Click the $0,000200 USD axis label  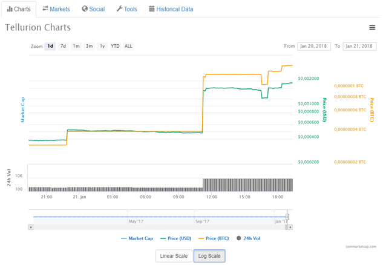click(309, 162)
